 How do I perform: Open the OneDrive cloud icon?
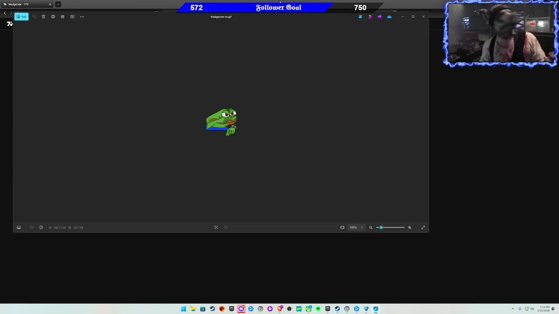(x=389, y=17)
